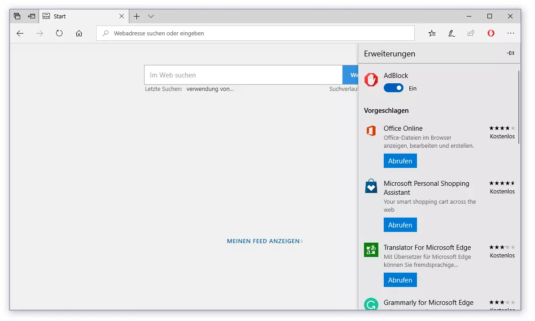
Task: Open Suchverlauf link
Action: click(x=344, y=89)
